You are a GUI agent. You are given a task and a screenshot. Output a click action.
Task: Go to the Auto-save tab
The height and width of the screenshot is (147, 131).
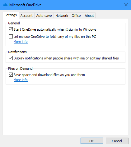[44, 16]
